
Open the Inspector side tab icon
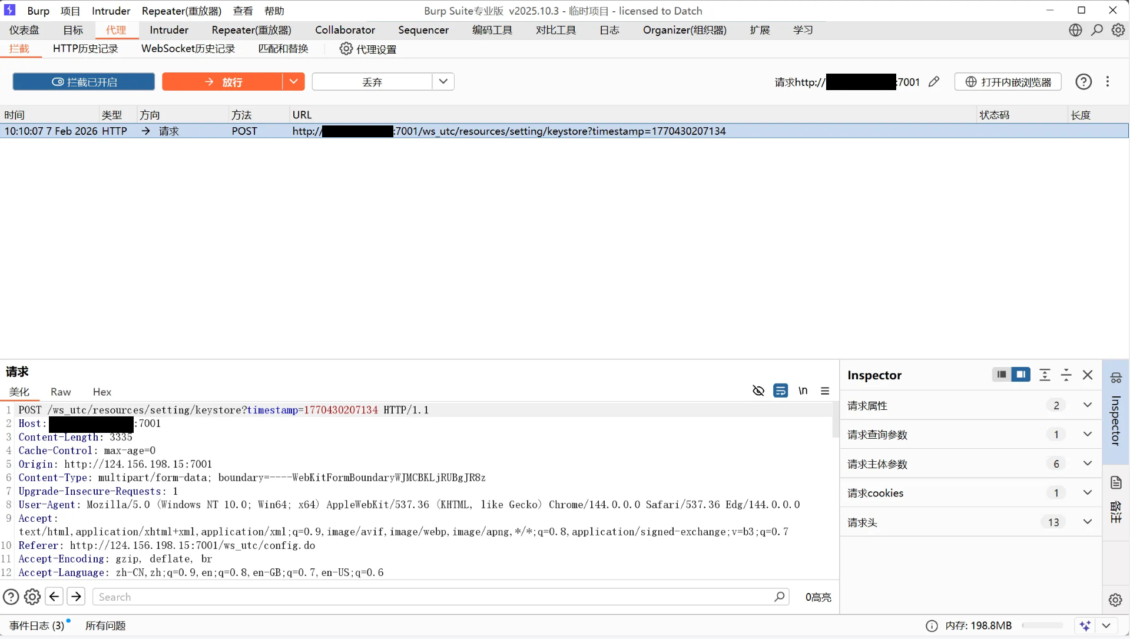point(1116,378)
